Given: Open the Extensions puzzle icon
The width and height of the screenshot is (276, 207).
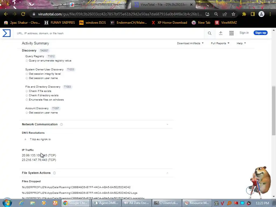Looking at the screenshot, I should [x=244, y=14].
